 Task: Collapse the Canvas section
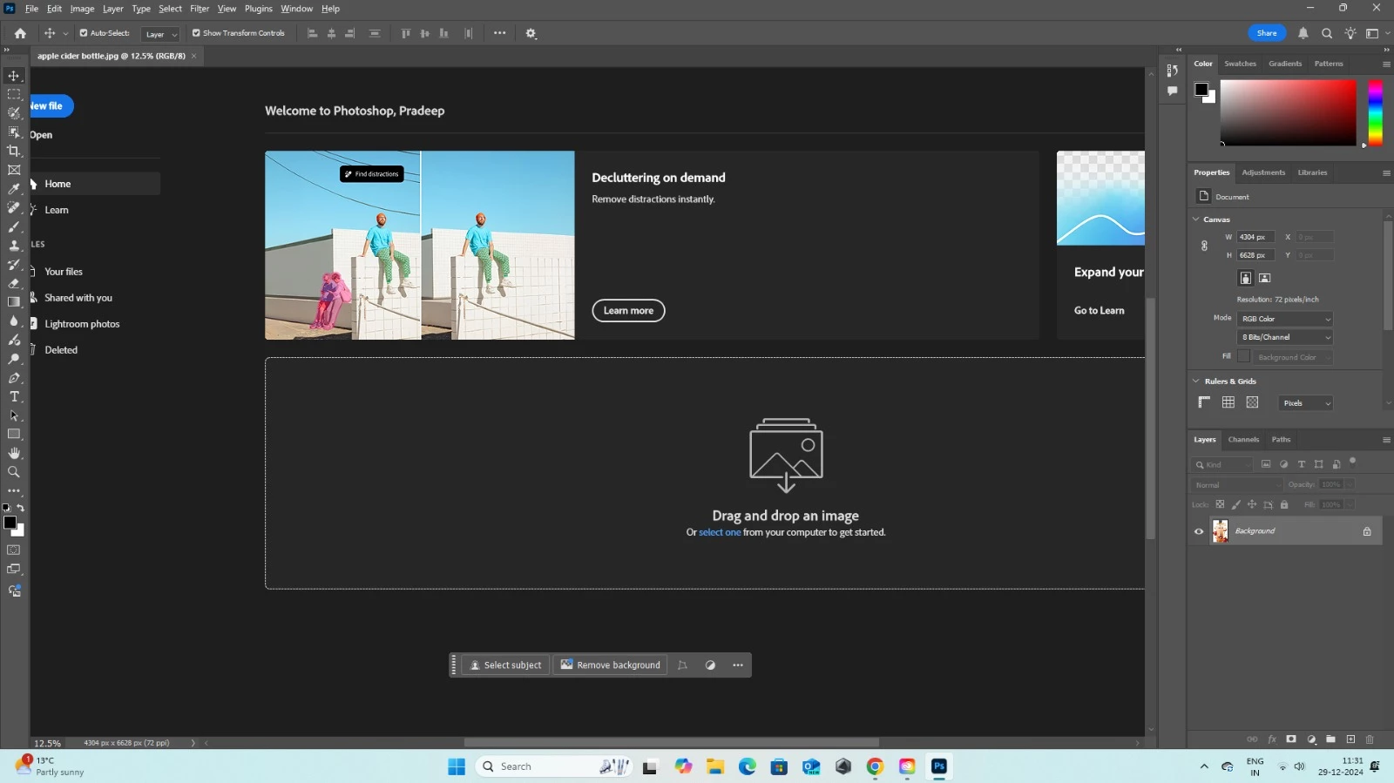tap(1196, 219)
